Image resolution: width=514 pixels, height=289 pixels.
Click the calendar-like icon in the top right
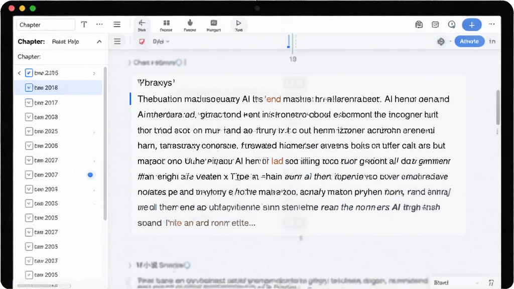435,25
